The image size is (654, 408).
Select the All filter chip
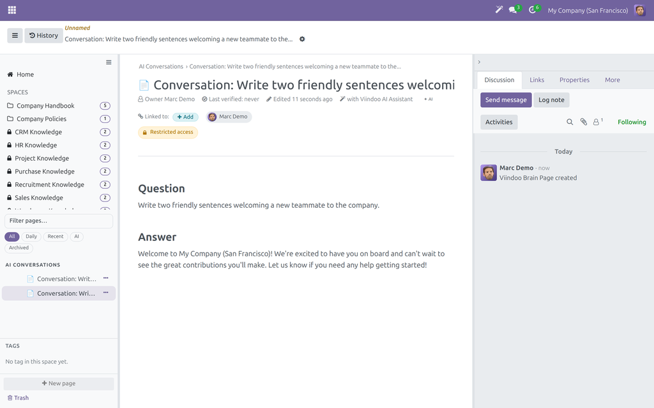pos(12,237)
